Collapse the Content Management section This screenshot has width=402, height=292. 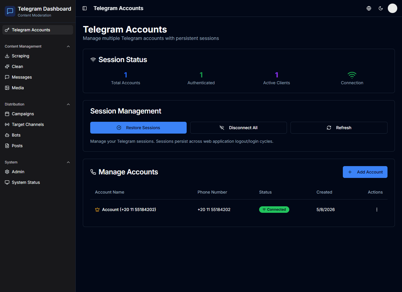click(x=68, y=46)
